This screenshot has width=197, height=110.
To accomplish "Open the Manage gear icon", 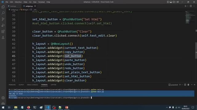I will pos(3,104).
